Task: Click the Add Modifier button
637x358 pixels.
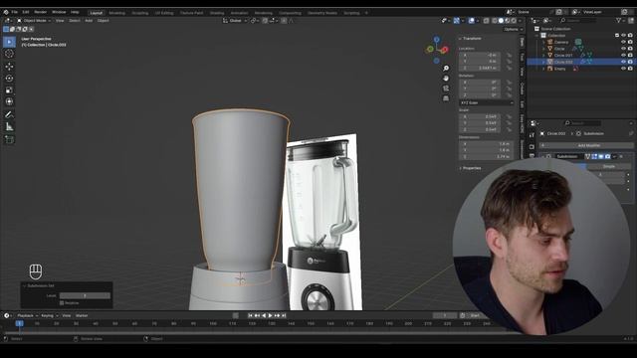Action: coord(586,145)
